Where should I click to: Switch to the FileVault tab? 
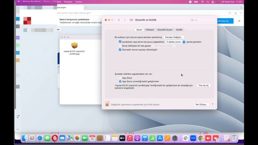click(x=150, y=30)
